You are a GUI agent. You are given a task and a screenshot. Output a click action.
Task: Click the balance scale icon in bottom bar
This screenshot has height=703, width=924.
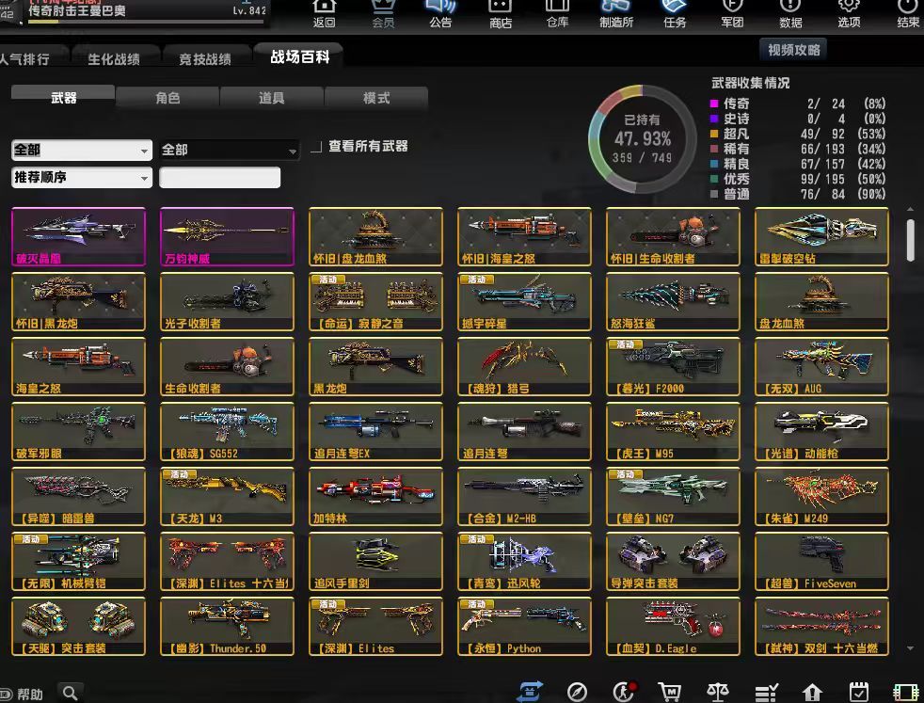pos(717,692)
